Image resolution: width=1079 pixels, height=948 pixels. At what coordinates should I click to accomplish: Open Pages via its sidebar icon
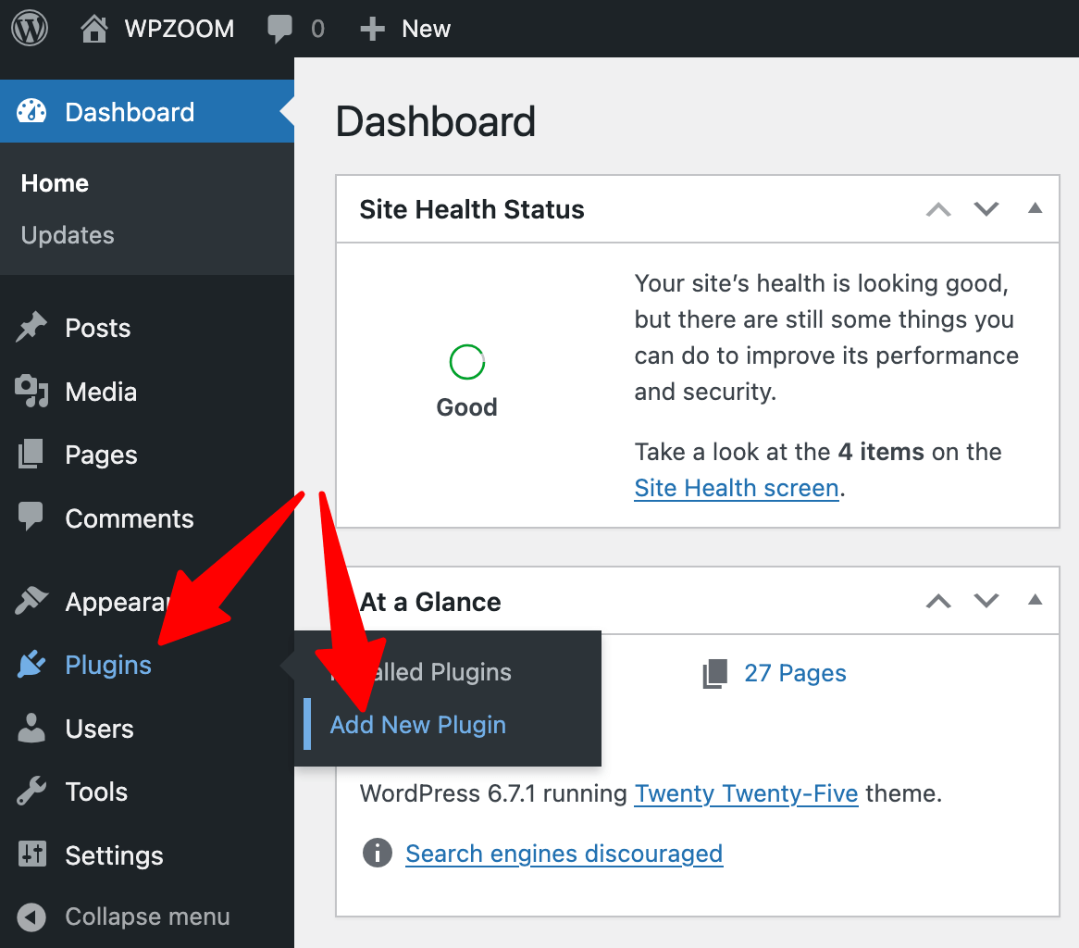point(30,454)
